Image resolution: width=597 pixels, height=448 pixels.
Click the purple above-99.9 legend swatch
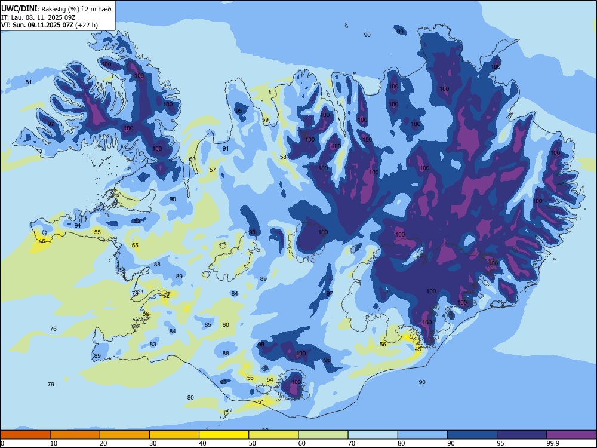[571, 435]
